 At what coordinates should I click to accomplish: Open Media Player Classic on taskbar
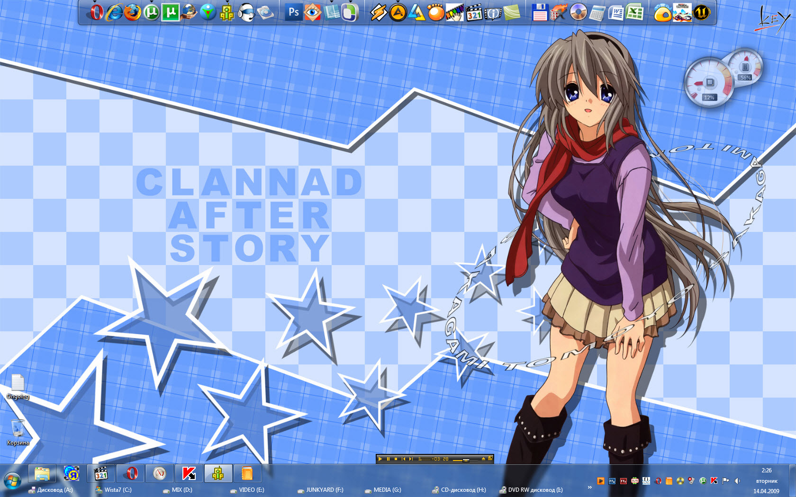click(101, 473)
